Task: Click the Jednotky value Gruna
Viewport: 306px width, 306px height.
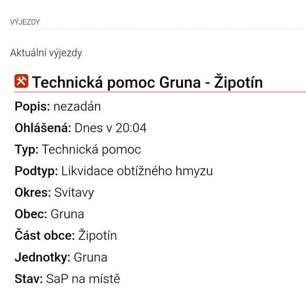Action: click(x=90, y=257)
